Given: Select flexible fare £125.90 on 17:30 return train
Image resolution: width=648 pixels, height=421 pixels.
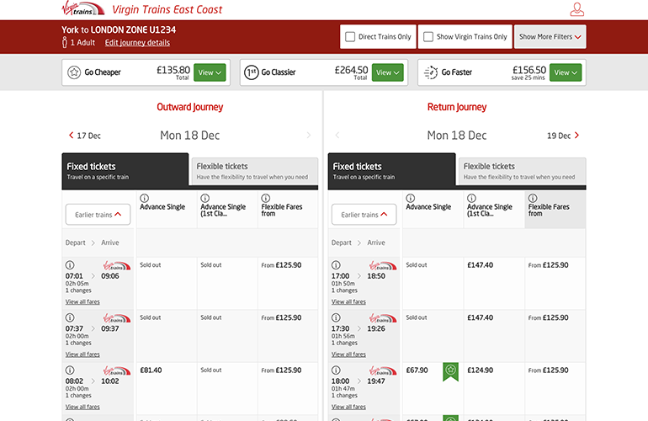Looking at the screenshot, I should [549, 317].
